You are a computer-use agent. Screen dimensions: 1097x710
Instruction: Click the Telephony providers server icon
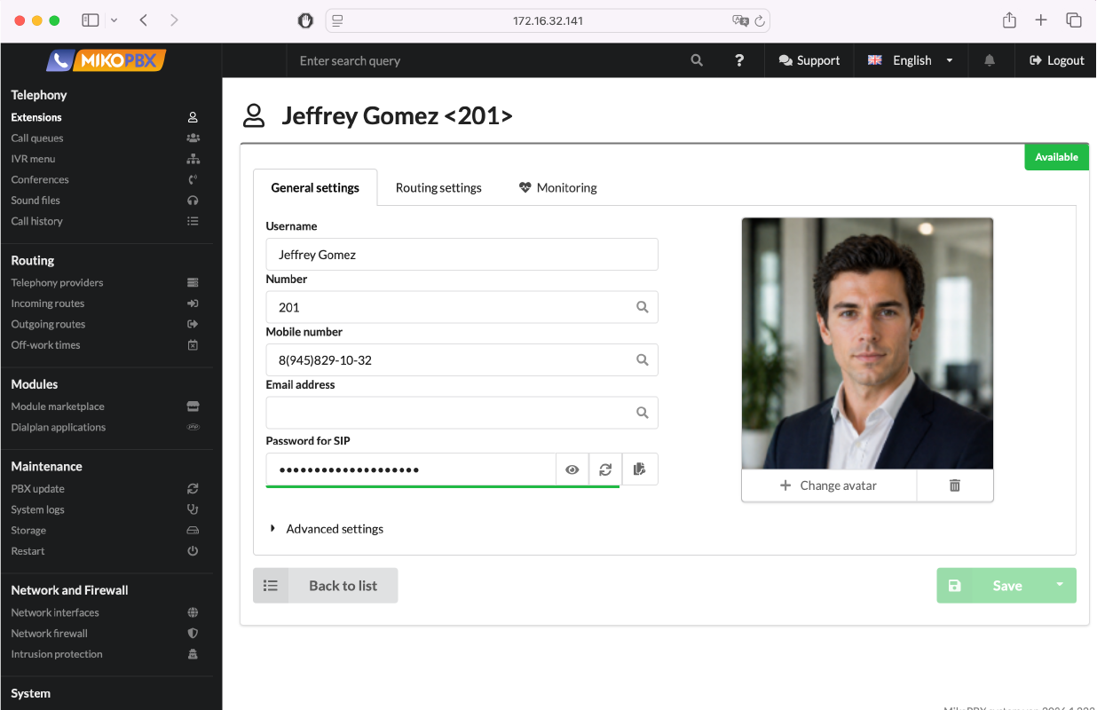(x=193, y=282)
